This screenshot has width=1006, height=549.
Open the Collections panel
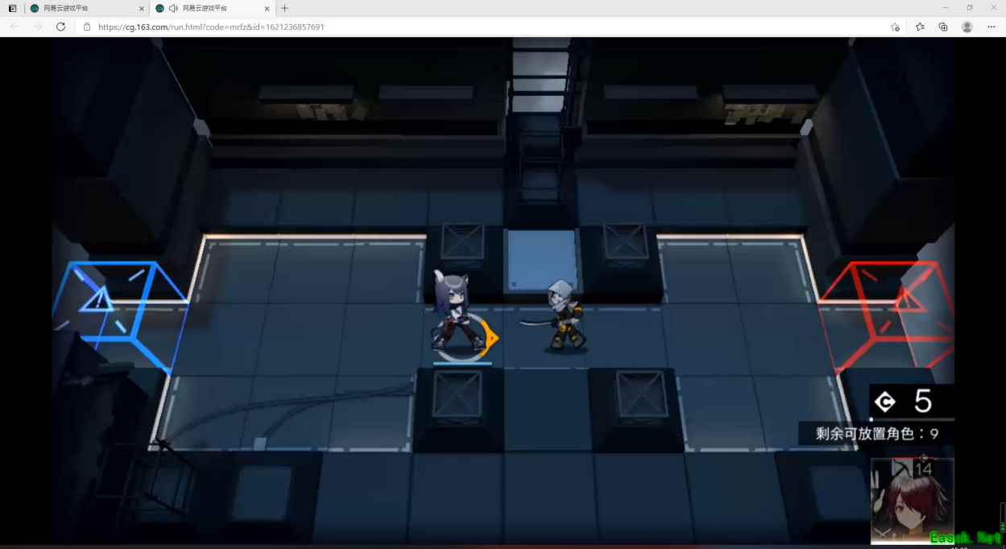pos(943,27)
